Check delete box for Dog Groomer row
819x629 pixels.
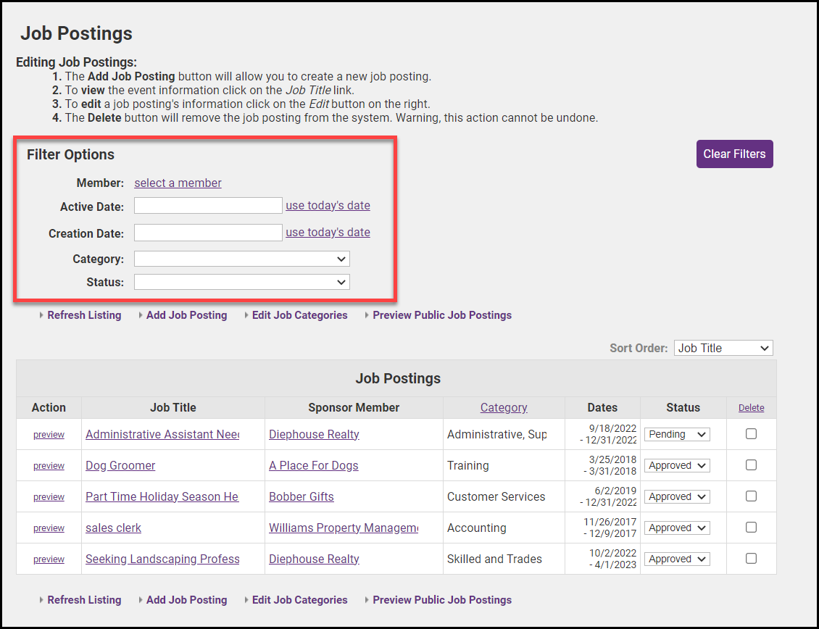(x=751, y=465)
